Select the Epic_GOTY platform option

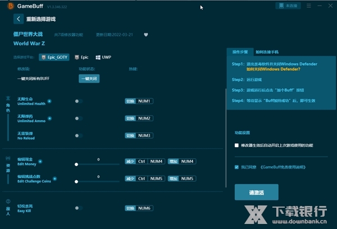[54, 57]
